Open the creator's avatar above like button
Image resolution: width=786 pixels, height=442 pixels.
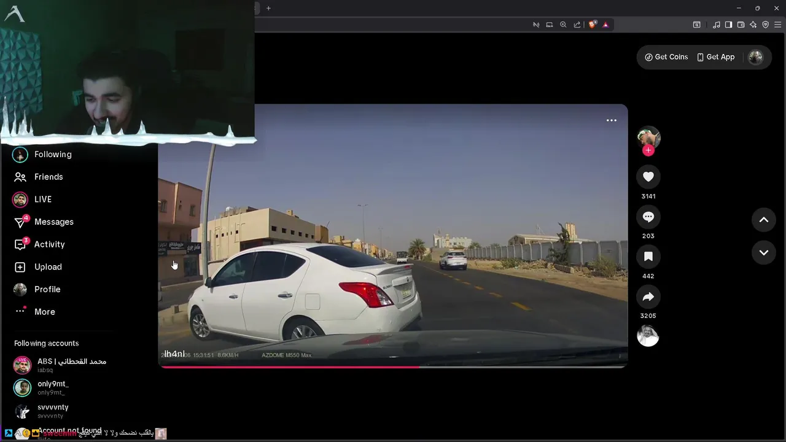[648, 137]
